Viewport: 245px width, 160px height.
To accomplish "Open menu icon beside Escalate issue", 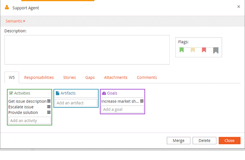I will 49,107.
